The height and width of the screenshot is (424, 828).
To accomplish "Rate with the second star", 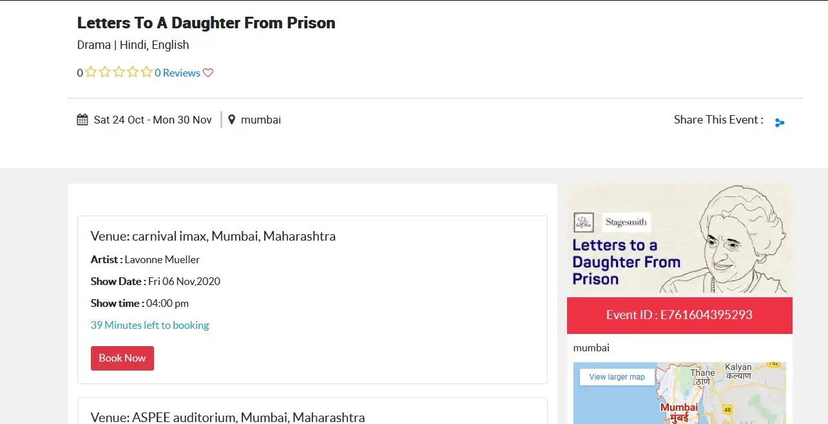I will [x=105, y=72].
